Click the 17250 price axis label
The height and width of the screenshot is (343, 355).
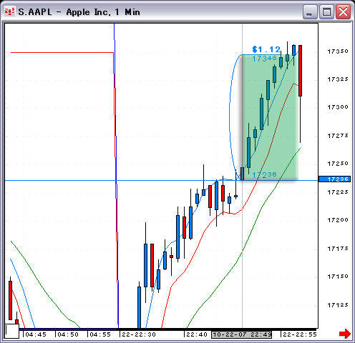tap(338, 164)
